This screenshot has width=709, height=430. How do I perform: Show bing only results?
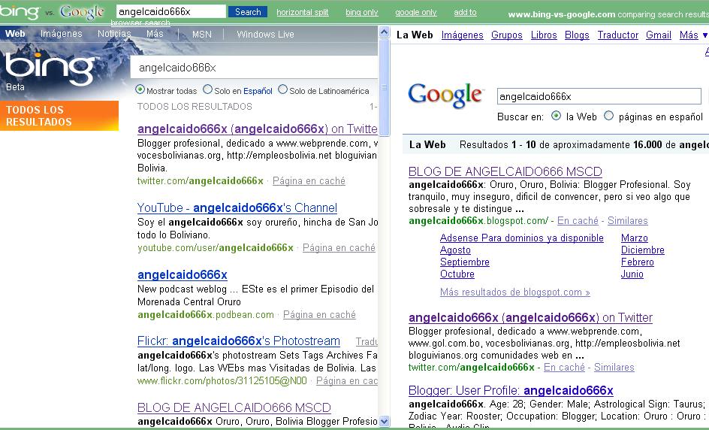(x=362, y=12)
